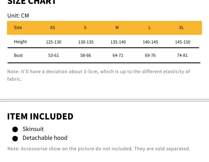Click the XS size column header
This screenshot has width=209, height=162.
[52, 27]
